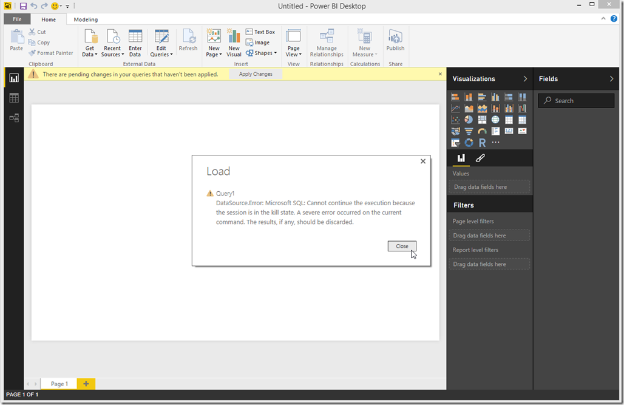Screen dimensions: 624x405
Task: Save the report from quick access toolbar
Action: coord(23,6)
